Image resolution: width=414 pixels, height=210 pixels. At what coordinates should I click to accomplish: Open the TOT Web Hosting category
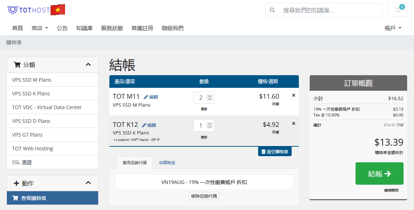(x=53, y=149)
